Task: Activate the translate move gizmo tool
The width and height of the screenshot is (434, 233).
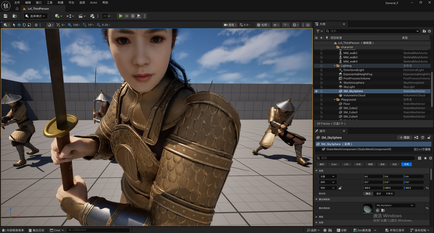Action: click(19, 25)
